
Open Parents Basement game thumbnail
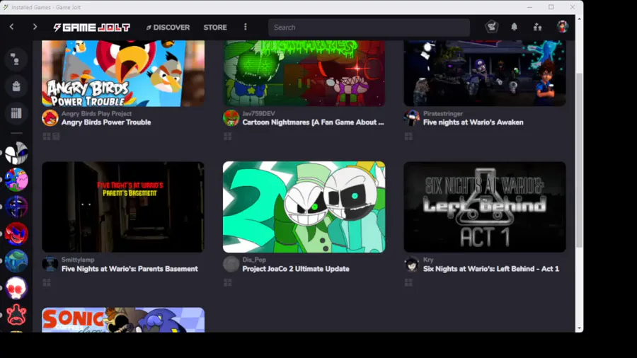123,207
